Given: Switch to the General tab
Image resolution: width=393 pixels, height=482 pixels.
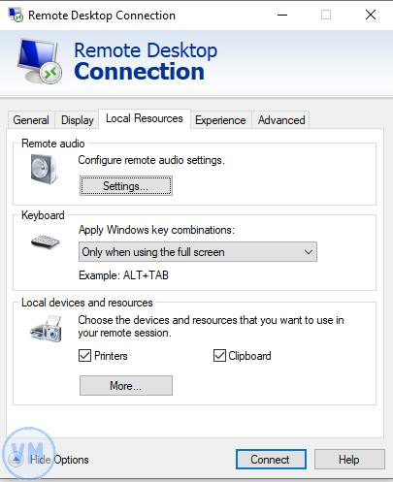Looking at the screenshot, I should 31,120.
